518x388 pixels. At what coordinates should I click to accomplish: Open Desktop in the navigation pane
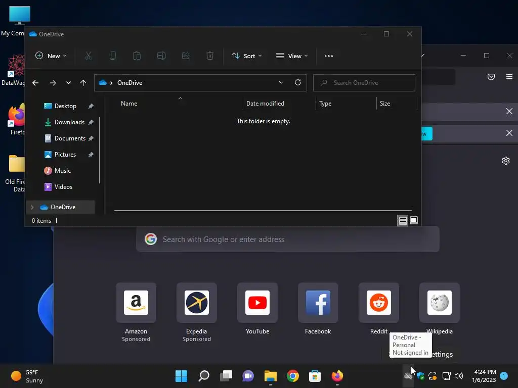65,106
